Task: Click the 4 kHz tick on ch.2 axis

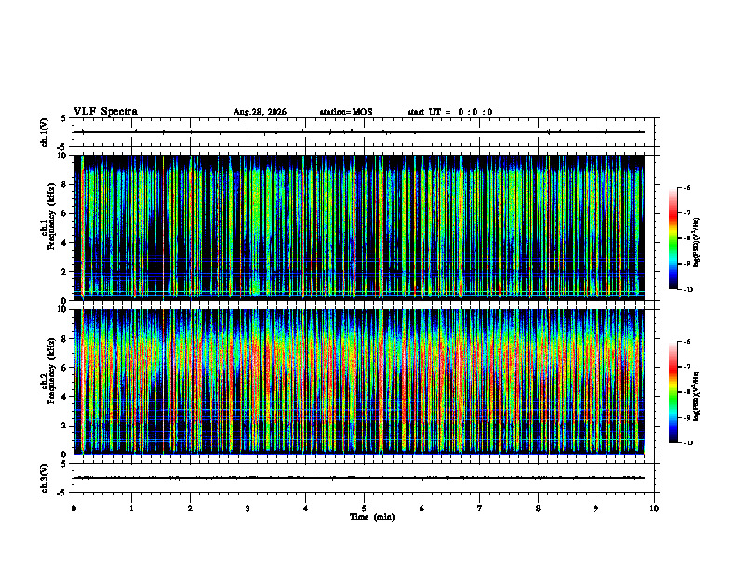Action: coord(69,397)
